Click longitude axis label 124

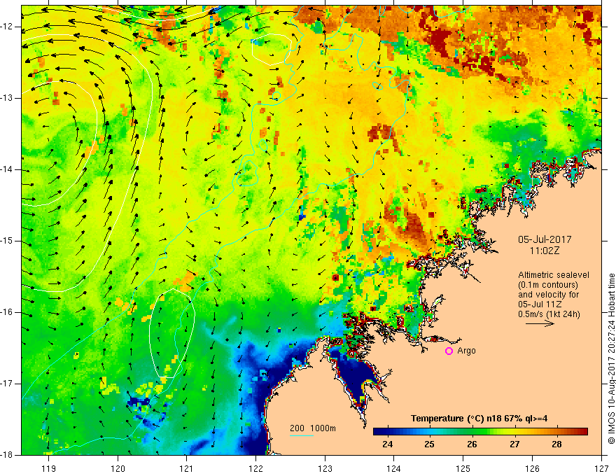point(394,468)
